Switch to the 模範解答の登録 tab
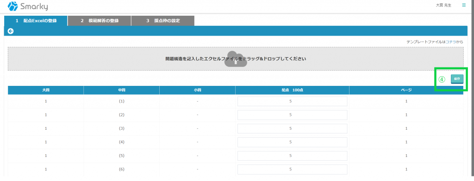This screenshot has height=181, width=474. click(x=100, y=21)
